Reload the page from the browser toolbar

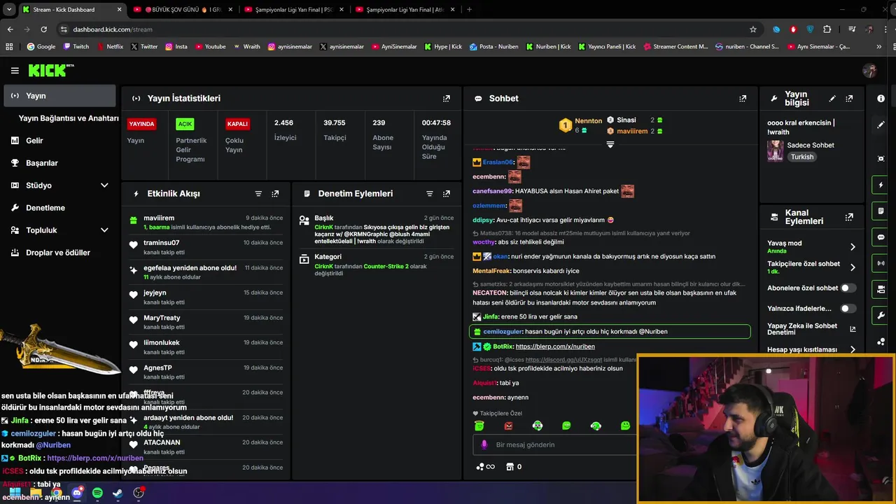(x=43, y=29)
